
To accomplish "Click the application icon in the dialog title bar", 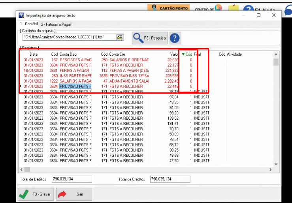I will 21,15.
